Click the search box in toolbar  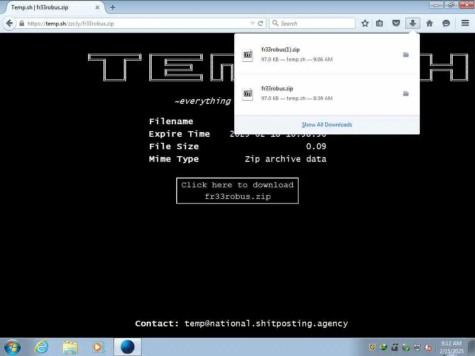(312, 23)
